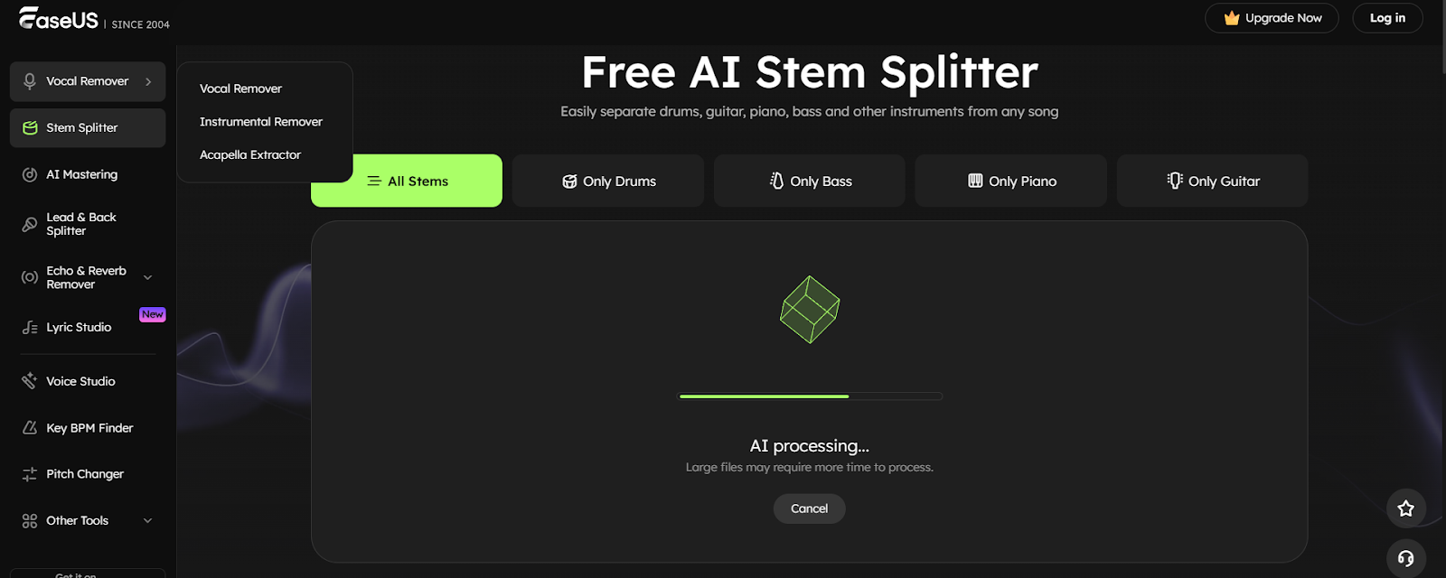Open AI Mastering via its disc icon

click(x=30, y=174)
